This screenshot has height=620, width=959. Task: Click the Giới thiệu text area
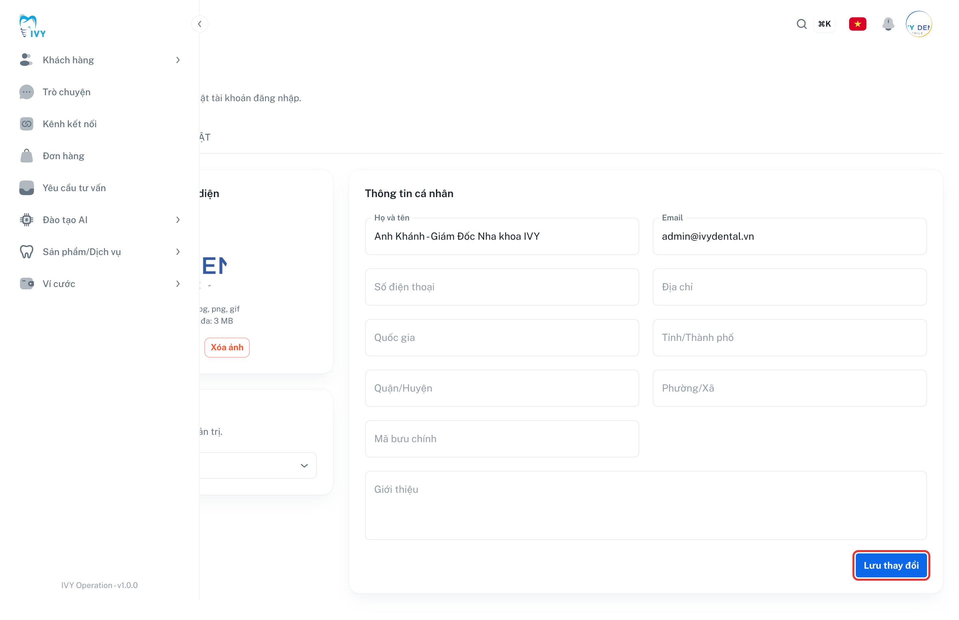pos(646,506)
